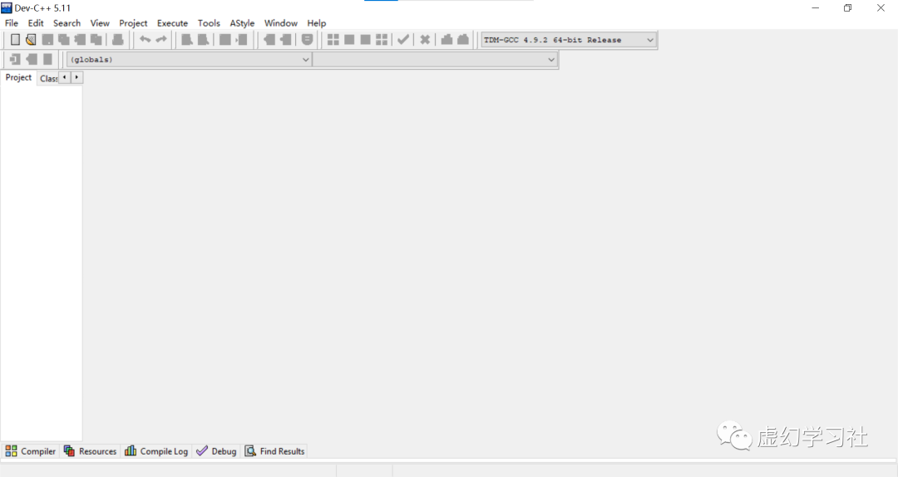Click the Run toolbar icon

(x=348, y=40)
